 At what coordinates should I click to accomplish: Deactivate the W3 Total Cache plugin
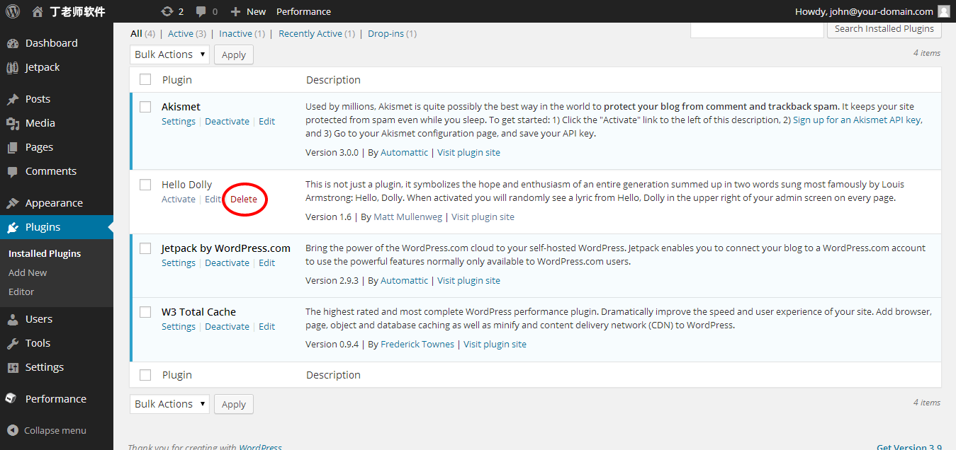click(x=227, y=326)
